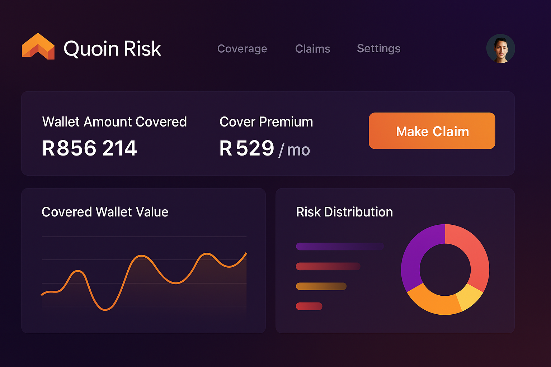Open the Coverage menu item
This screenshot has height=367, width=551.
[242, 49]
